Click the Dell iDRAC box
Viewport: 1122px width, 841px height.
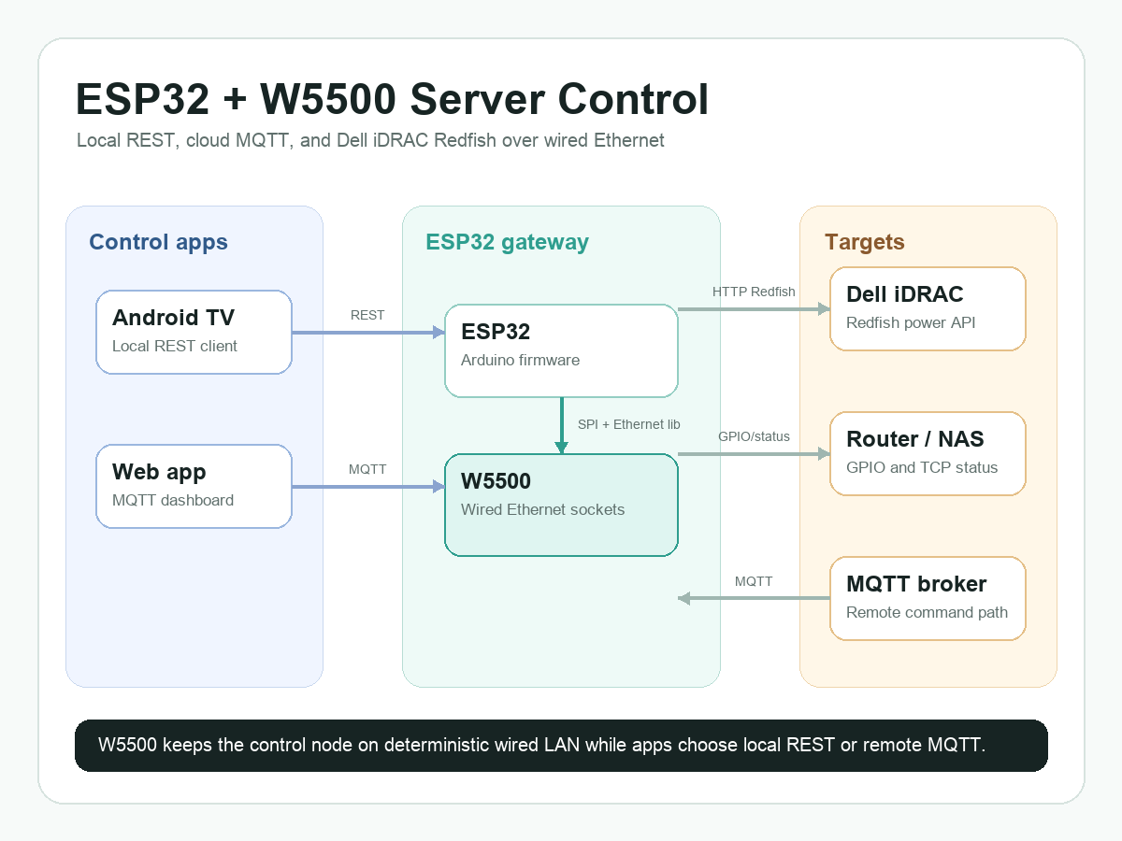(928, 308)
